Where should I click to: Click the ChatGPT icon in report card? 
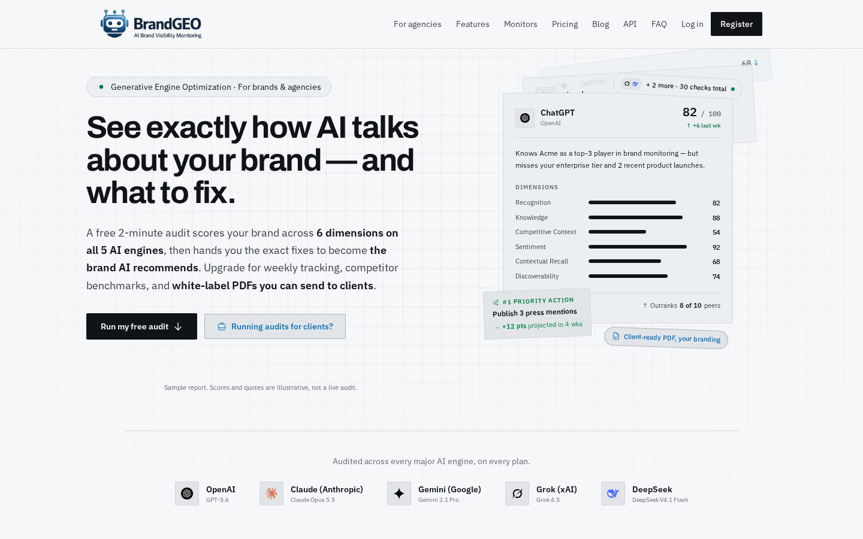tap(525, 118)
